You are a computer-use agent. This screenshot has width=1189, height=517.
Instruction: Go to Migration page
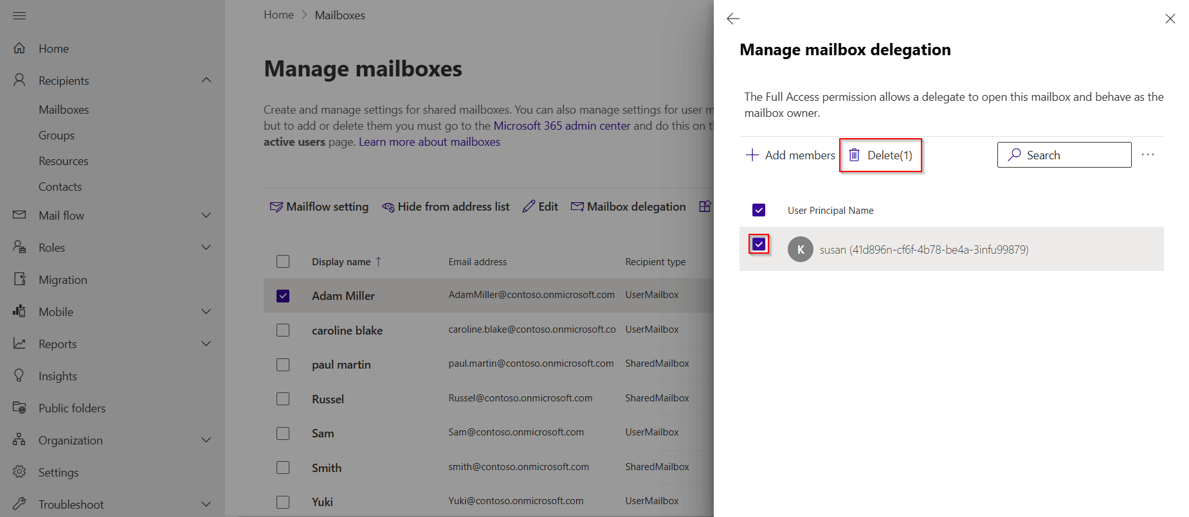tap(63, 280)
